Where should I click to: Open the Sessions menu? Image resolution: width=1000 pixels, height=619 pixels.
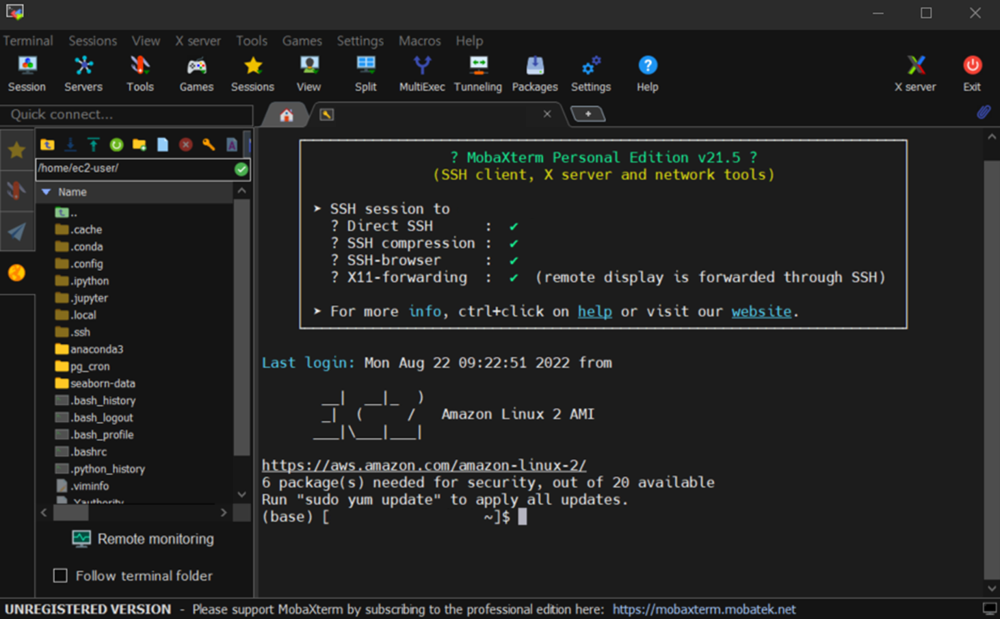pyautogui.click(x=92, y=41)
